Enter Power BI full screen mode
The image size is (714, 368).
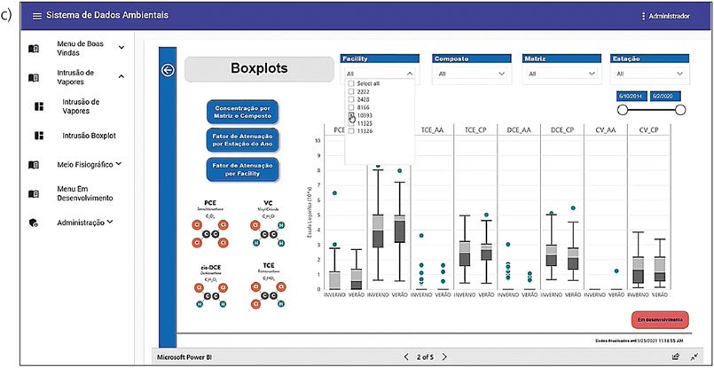(x=693, y=356)
